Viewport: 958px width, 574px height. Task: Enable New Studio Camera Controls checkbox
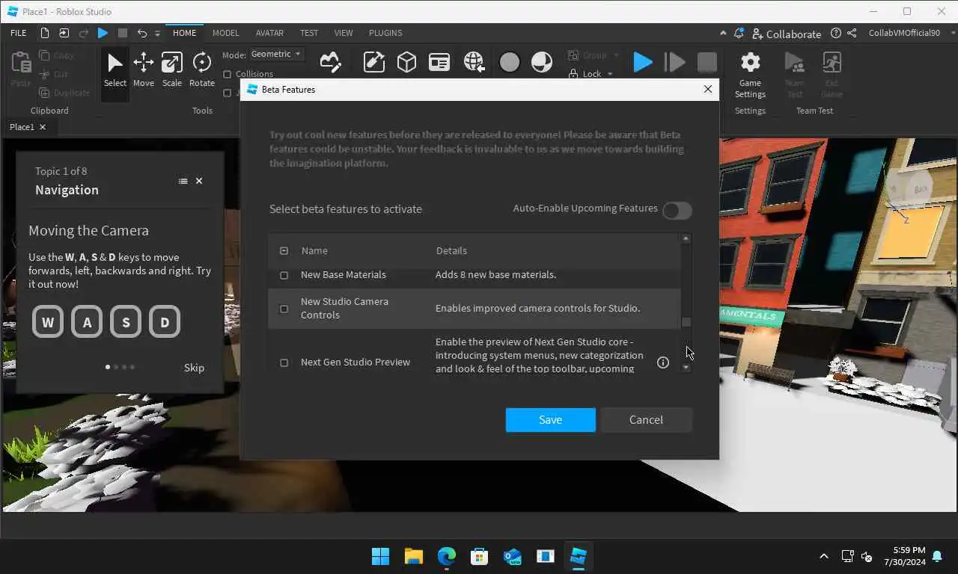click(284, 309)
